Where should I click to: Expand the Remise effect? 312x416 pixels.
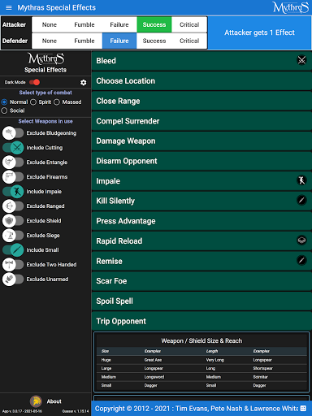(201, 261)
